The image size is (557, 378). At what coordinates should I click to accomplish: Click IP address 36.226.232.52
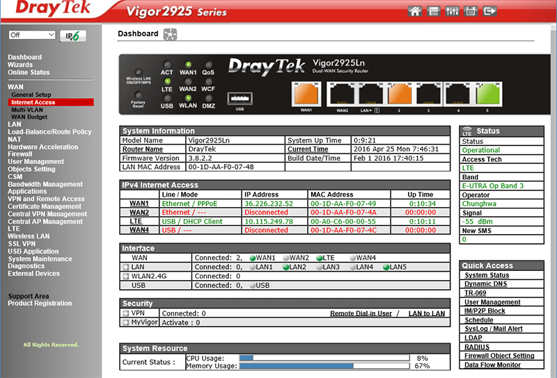269,204
